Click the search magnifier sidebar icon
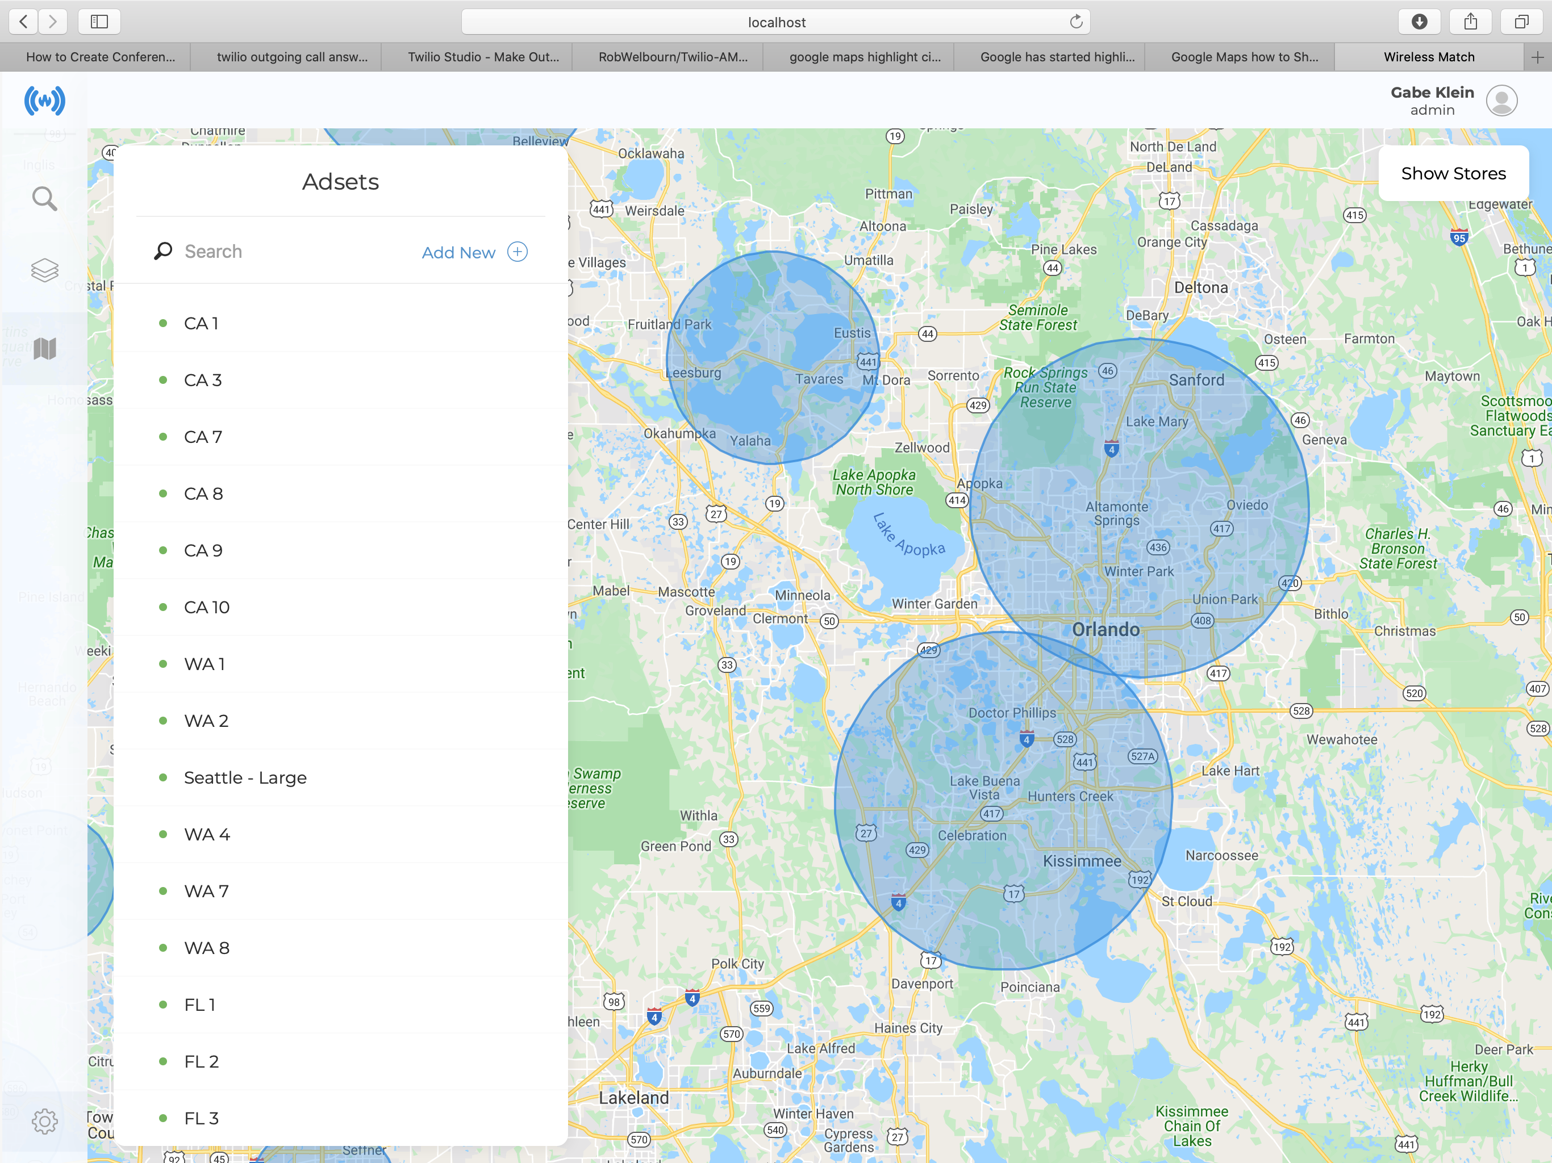 (44, 199)
